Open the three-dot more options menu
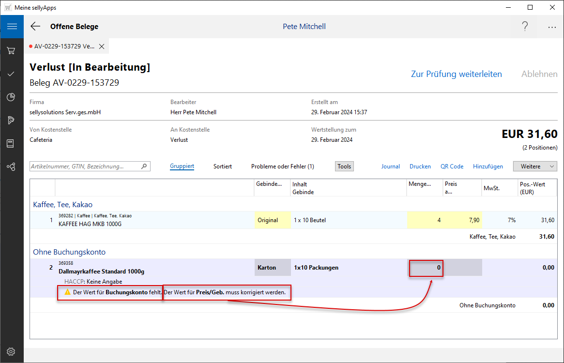Image resolution: width=564 pixels, height=363 pixels. pyautogui.click(x=552, y=27)
